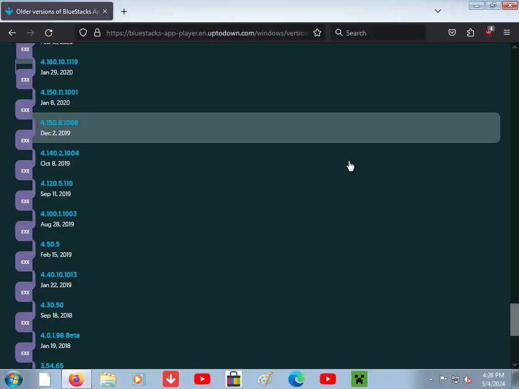Click the muted volume tray icon

pyautogui.click(x=468, y=380)
